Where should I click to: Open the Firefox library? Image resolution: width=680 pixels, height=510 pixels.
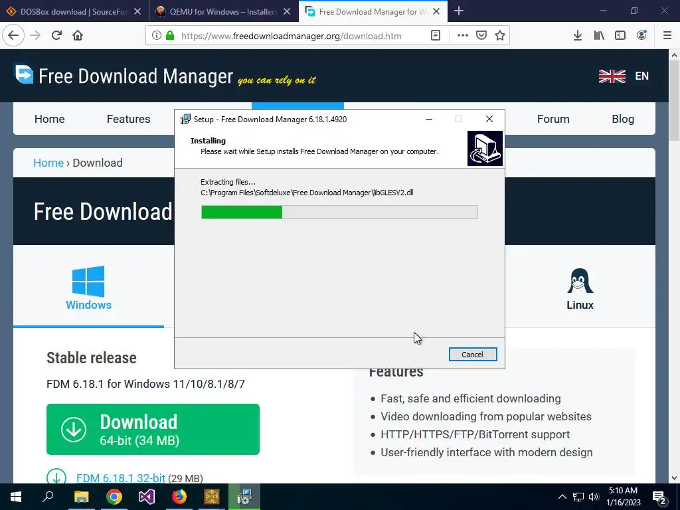click(599, 36)
